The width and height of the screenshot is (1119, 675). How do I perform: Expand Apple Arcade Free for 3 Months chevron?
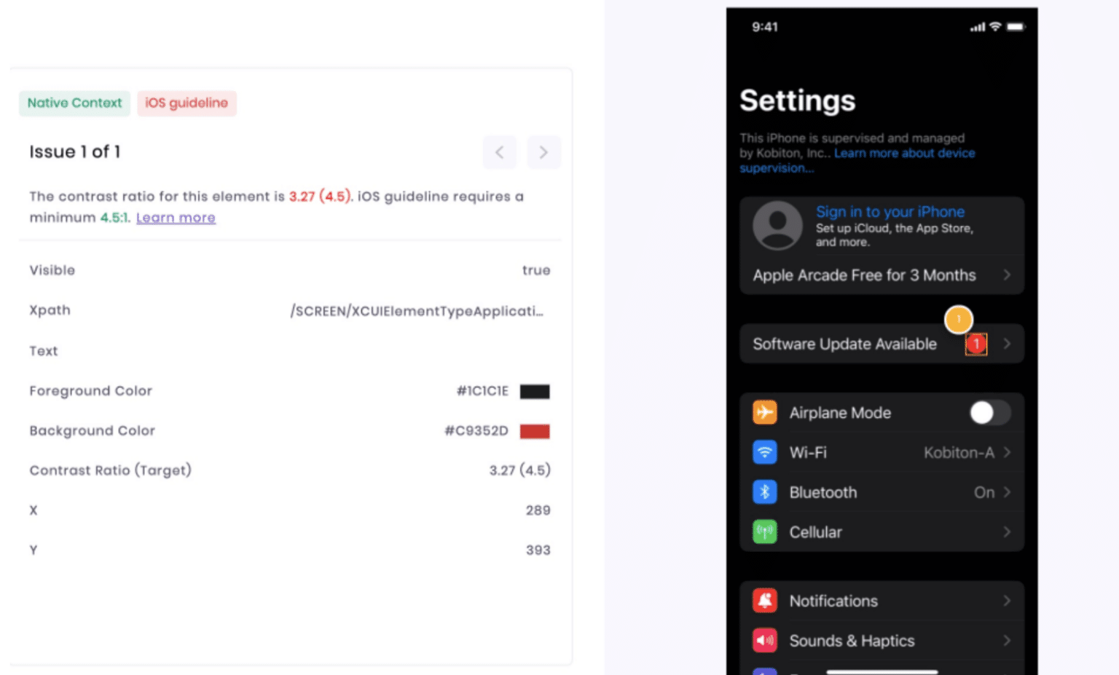pyautogui.click(x=1007, y=275)
